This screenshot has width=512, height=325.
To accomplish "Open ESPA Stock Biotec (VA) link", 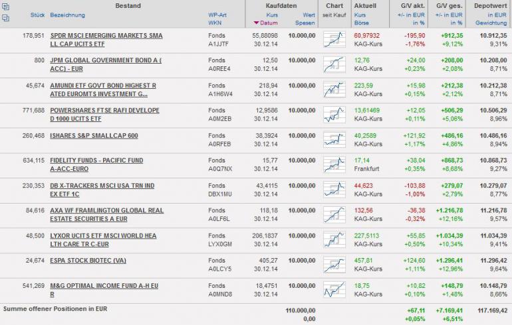I will [88, 261].
